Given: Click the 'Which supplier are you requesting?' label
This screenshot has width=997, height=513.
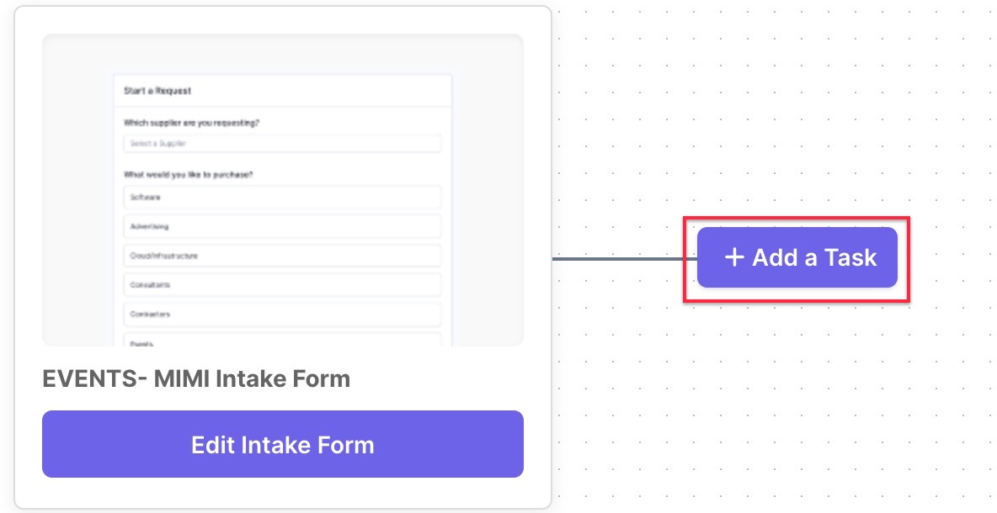Looking at the screenshot, I should (191, 123).
